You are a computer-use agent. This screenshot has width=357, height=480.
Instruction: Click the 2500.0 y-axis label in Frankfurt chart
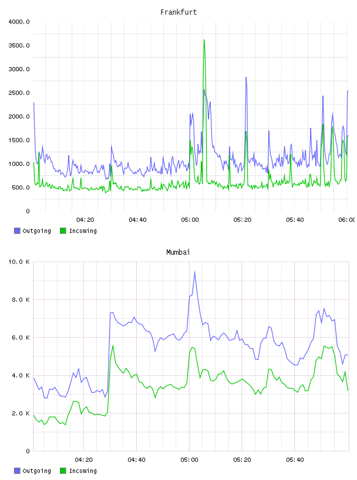(19, 93)
